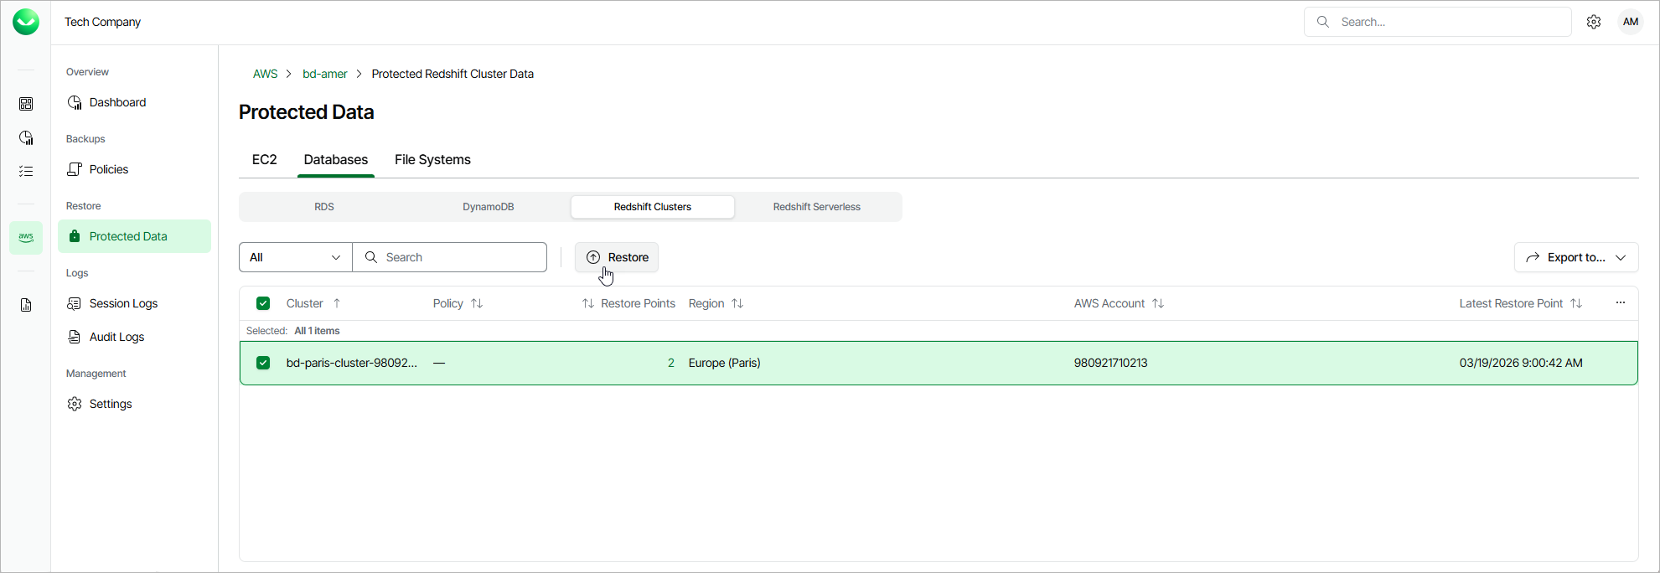The width and height of the screenshot is (1660, 573).
Task: Click the green company logo icon
Action: point(26,22)
